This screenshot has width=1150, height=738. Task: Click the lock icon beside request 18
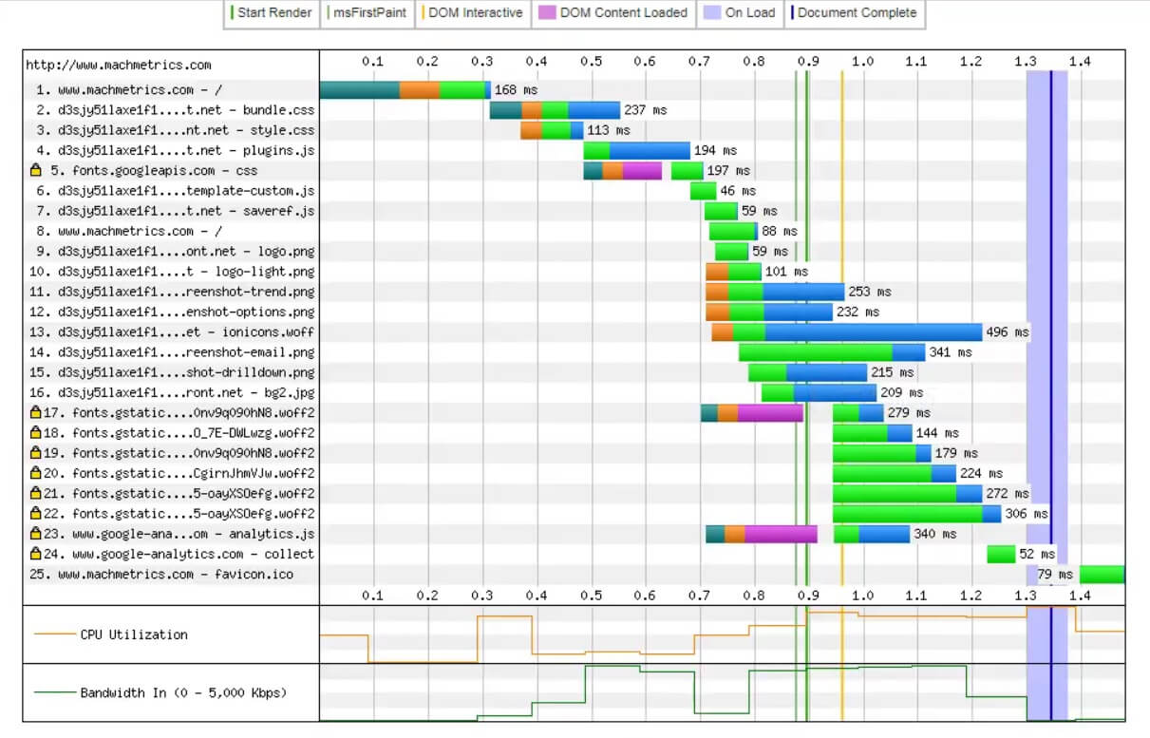pos(35,433)
